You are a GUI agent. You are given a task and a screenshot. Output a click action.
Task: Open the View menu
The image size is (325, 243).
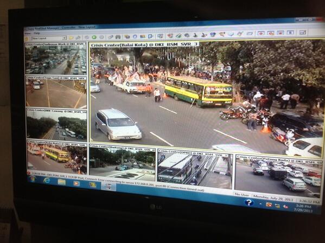(x=28, y=33)
